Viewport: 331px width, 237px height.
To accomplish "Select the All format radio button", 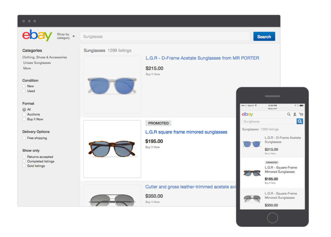I will coord(24,110).
